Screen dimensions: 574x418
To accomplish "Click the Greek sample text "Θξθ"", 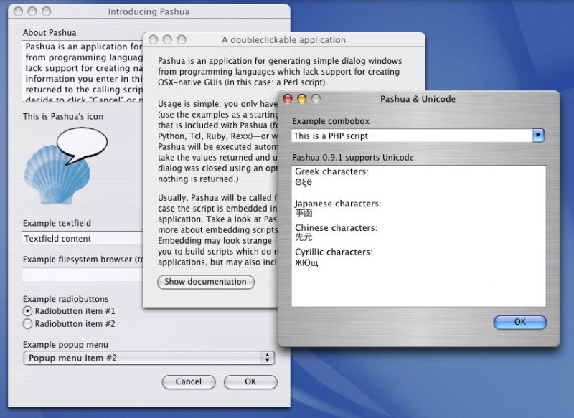I will pos(304,182).
